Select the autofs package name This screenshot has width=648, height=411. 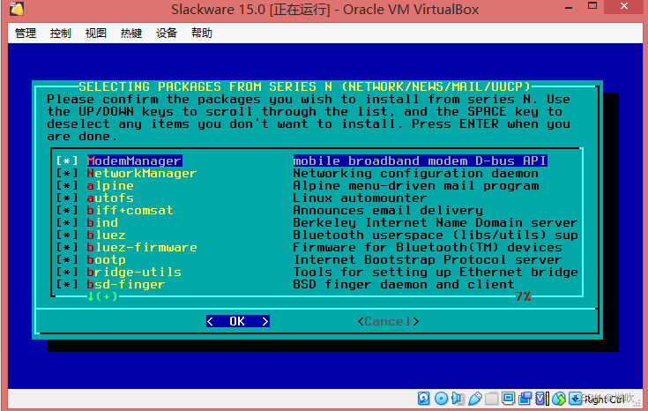click(110, 198)
